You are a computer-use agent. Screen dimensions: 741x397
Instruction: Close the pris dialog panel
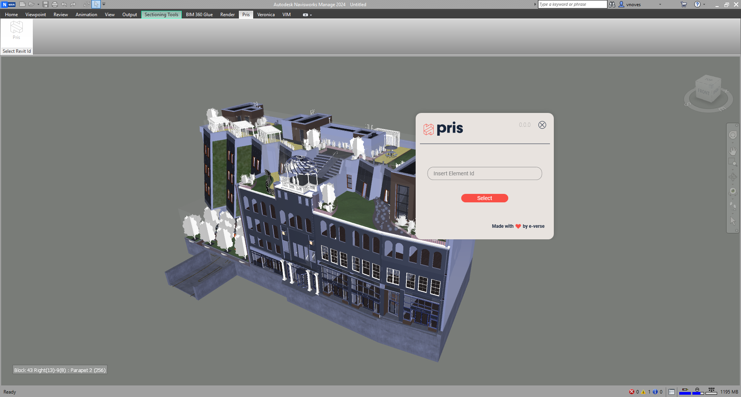click(x=542, y=125)
